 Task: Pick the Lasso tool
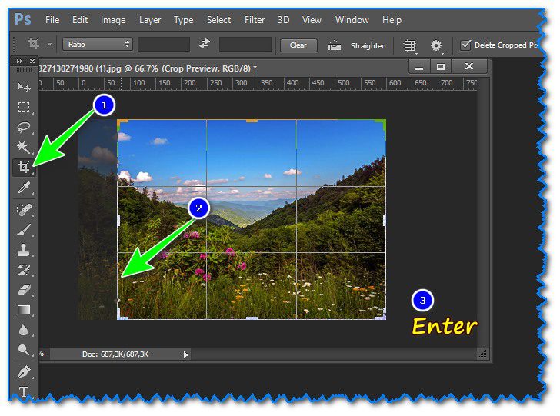[24, 128]
